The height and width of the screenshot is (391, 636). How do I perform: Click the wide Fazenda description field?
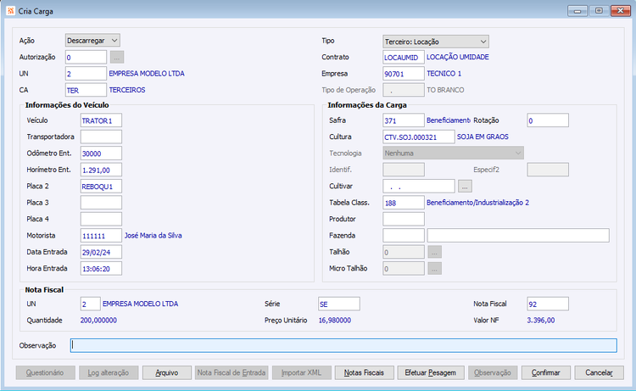click(x=518, y=235)
